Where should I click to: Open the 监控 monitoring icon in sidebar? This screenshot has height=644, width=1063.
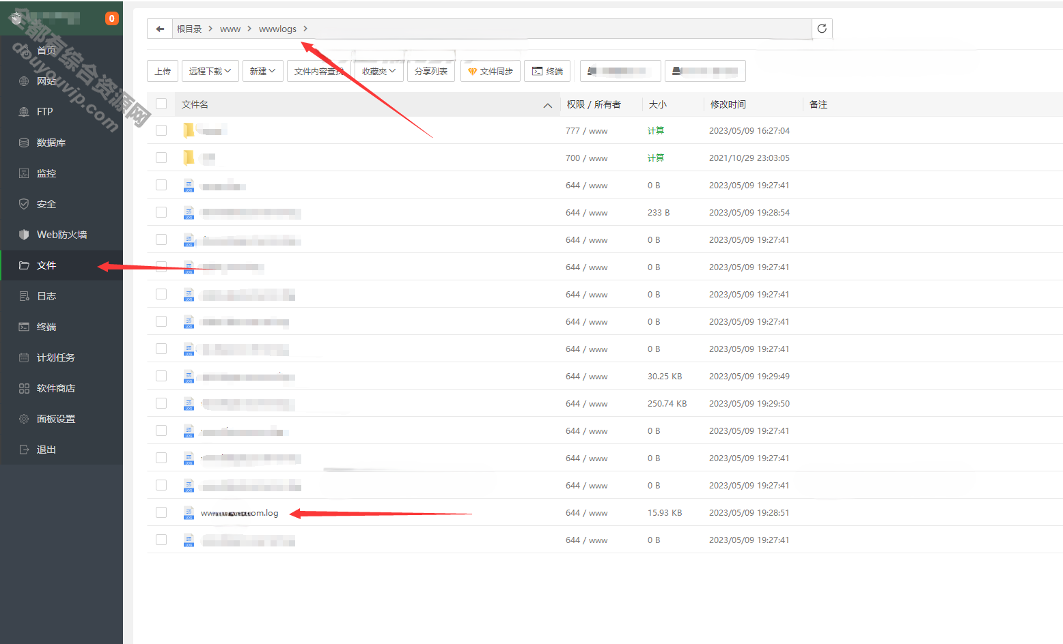[x=24, y=173]
